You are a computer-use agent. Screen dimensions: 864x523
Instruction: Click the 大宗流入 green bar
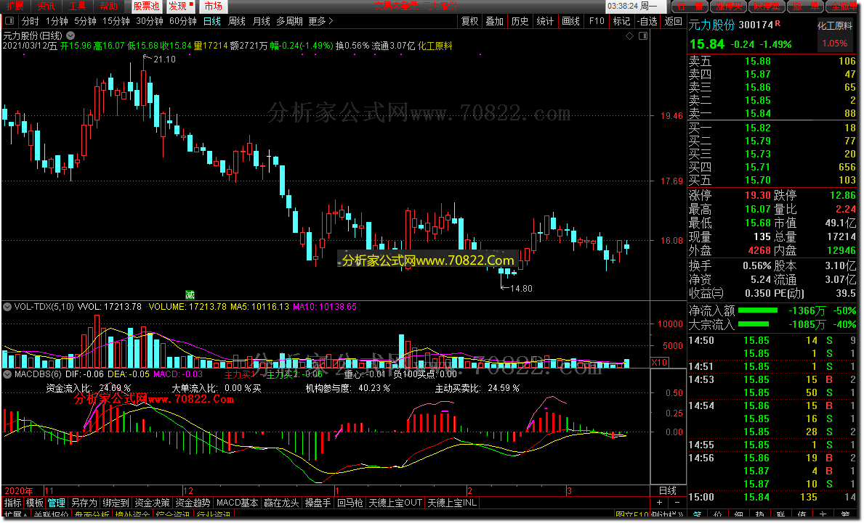tap(754, 324)
